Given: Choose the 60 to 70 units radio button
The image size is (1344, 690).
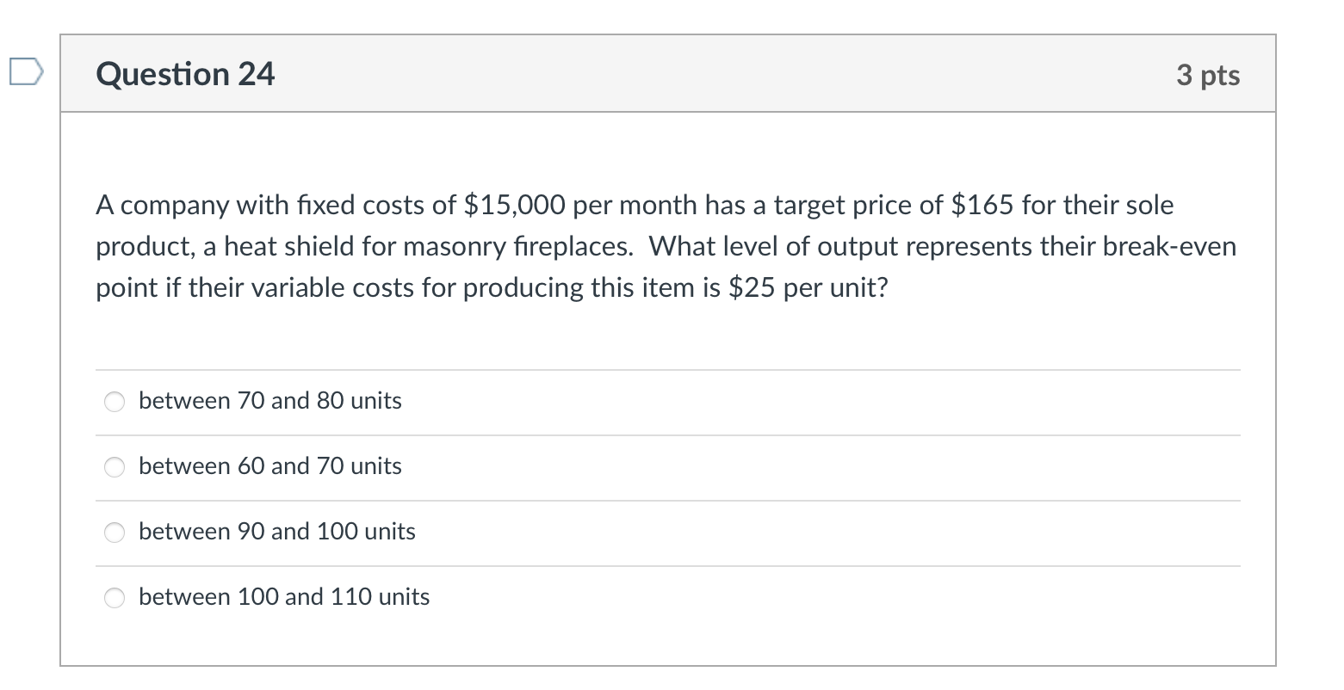Looking at the screenshot, I should (x=115, y=467).
